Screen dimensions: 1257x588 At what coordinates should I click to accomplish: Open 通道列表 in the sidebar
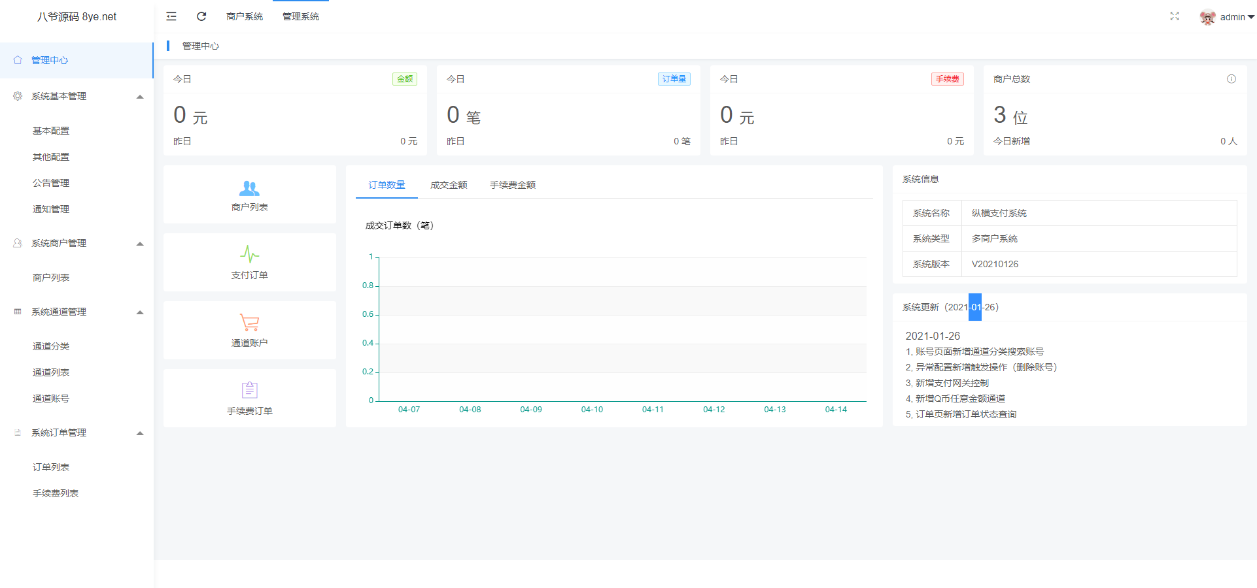pyautogui.click(x=51, y=372)
